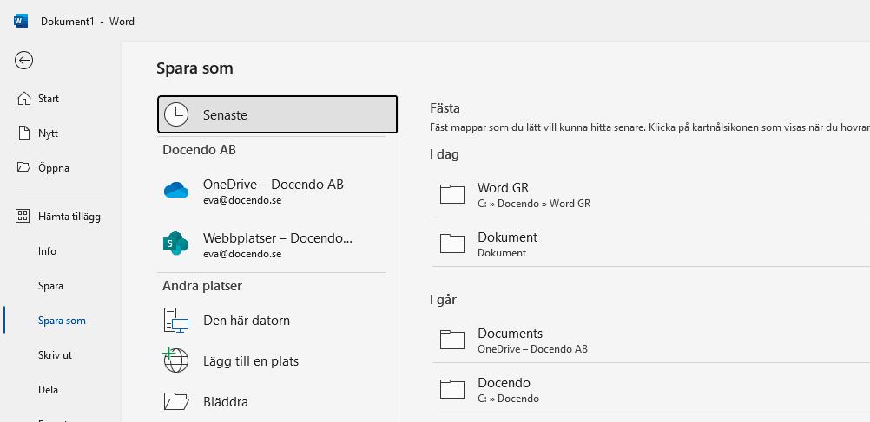Click the Start home icon
The height and width of the screenshot is (422, 870).
point(23,99)
